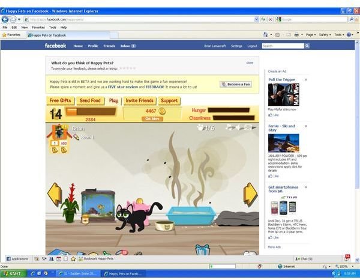This screenshot has width=360, height=280.
Task: Click the red Stop loading icon
Action: (271, 20)
